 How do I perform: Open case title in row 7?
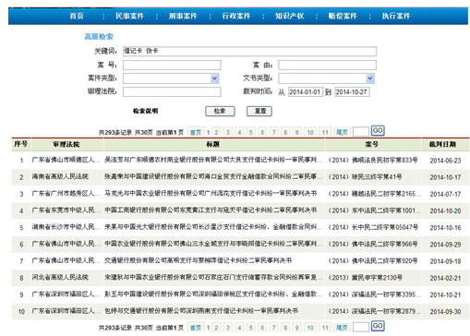coord(198,260)
